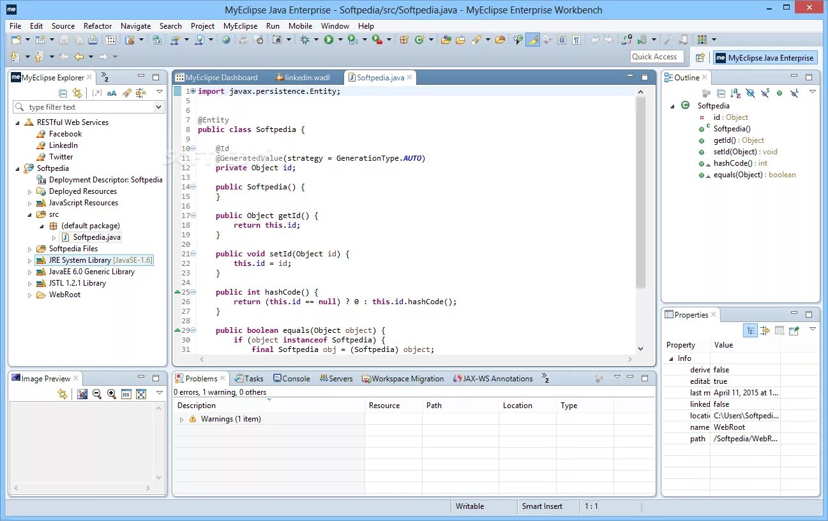828x521 pixels.
Task: Toggle Hide Local Types in Outline
Action: point(795,93)
